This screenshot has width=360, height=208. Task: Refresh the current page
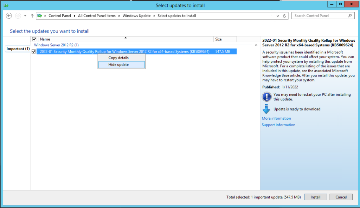coord(284,16)
